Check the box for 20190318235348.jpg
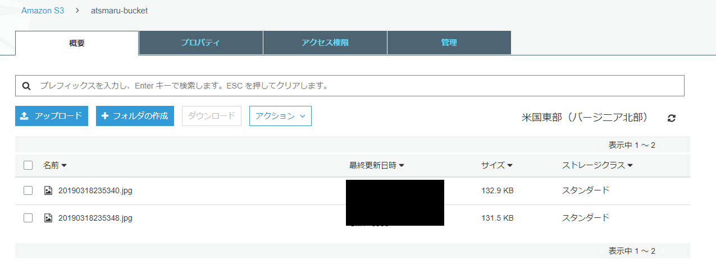The width and height of the screenshot is (716, 275). click(28, 218)
